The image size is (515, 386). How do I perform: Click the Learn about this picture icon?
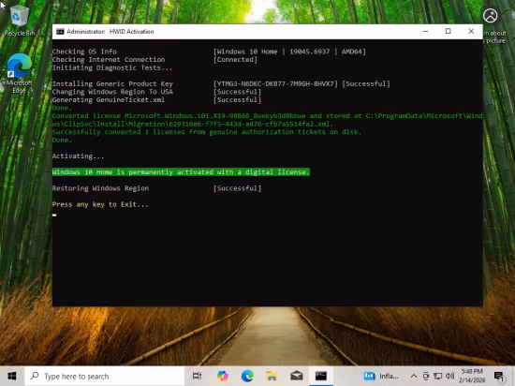coord(490,16)
